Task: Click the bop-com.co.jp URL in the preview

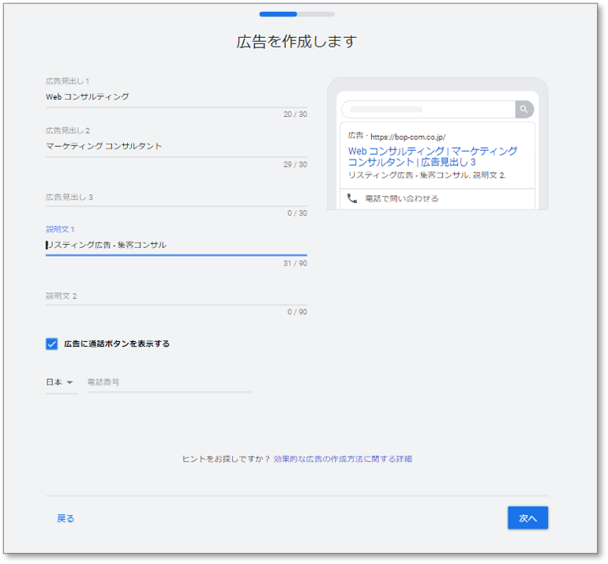Action: [x=407, y=137]
